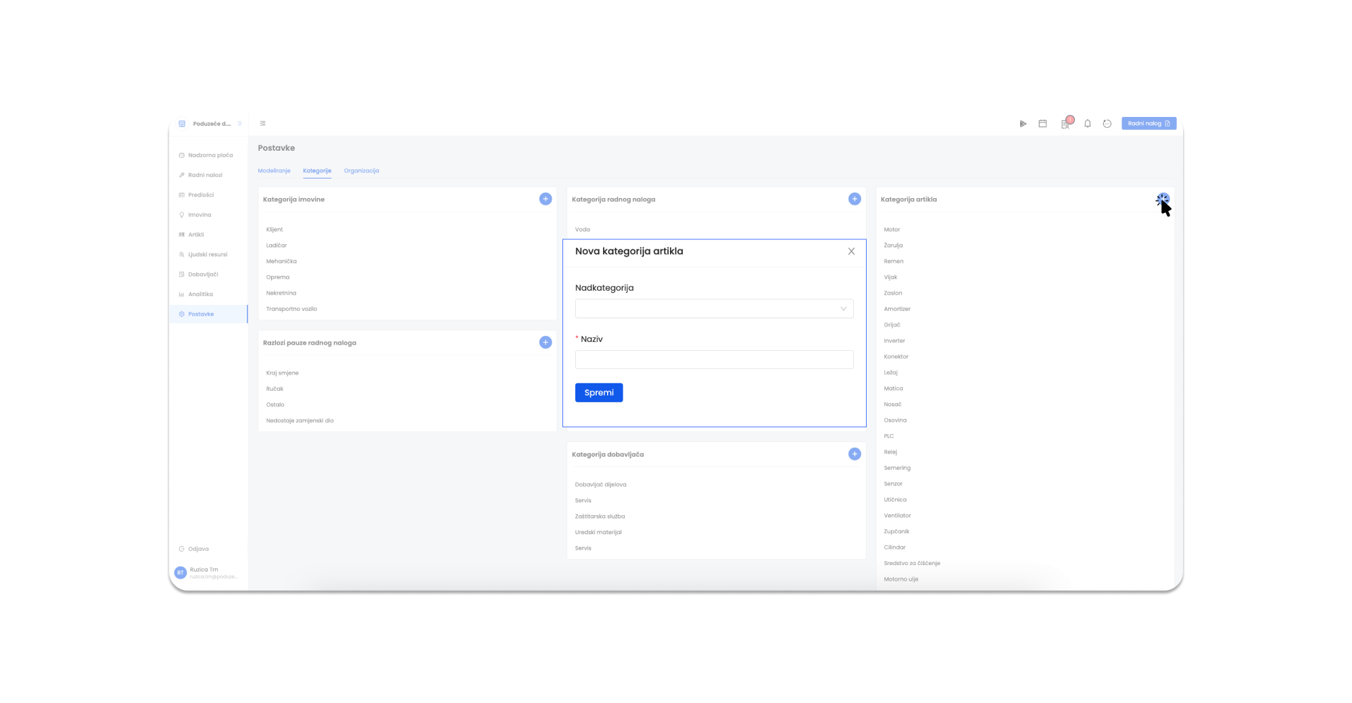This screenshot has height=703, width=1352.
Task: Open the calendar icon in header
Action: pyautogui.click(x=1042, y=124)
